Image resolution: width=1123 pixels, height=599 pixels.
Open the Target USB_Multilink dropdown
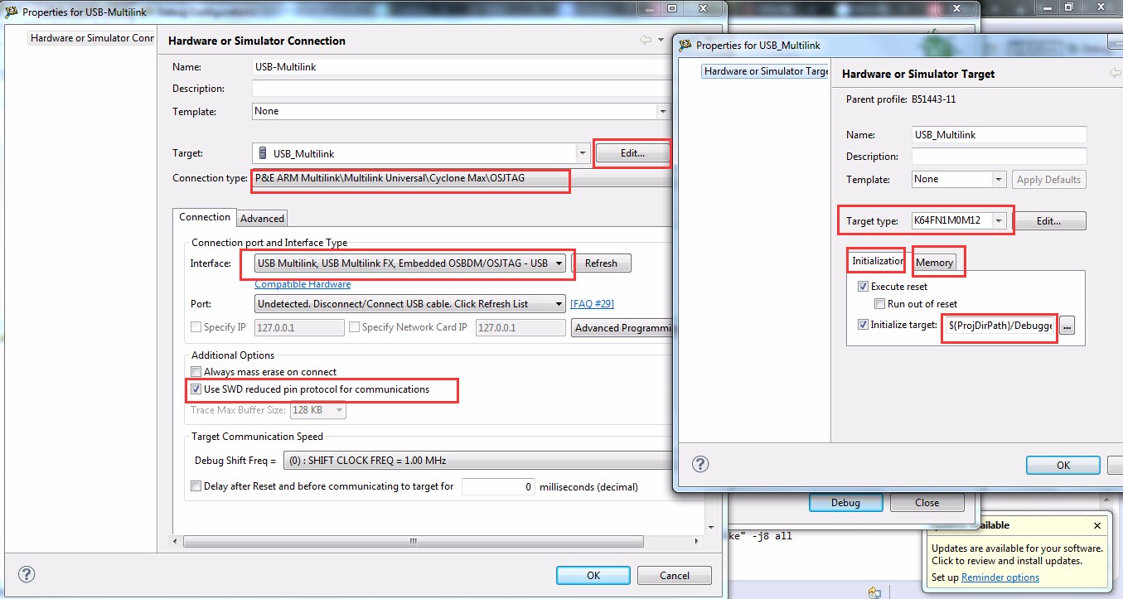583,153
